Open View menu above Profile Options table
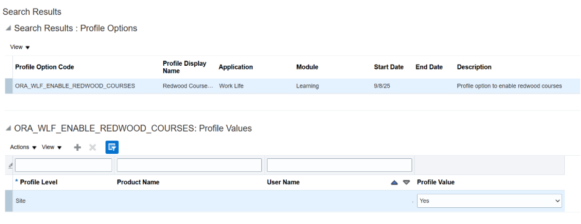Screen dimensions: 581x224 click(20, 47)
